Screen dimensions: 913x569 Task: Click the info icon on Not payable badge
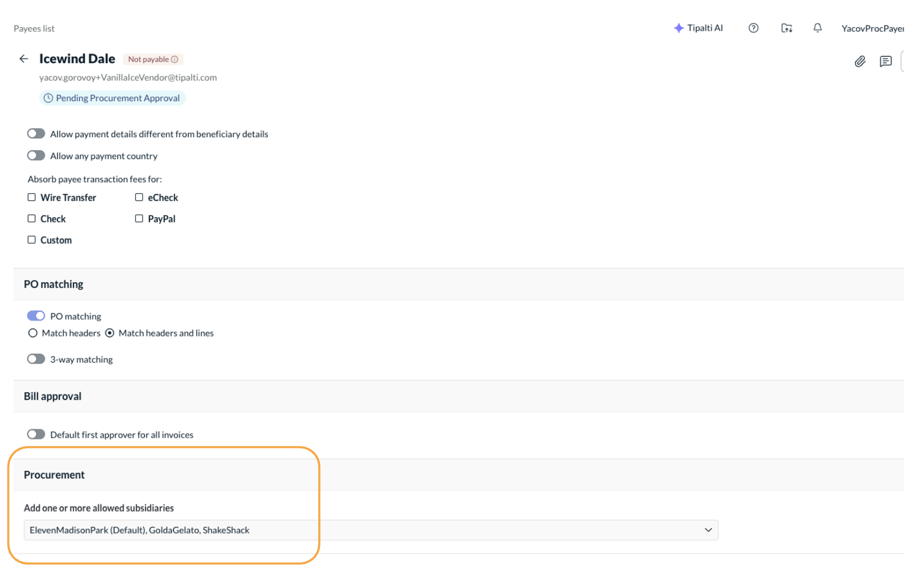pyautogui.click(x=174, y=59)
